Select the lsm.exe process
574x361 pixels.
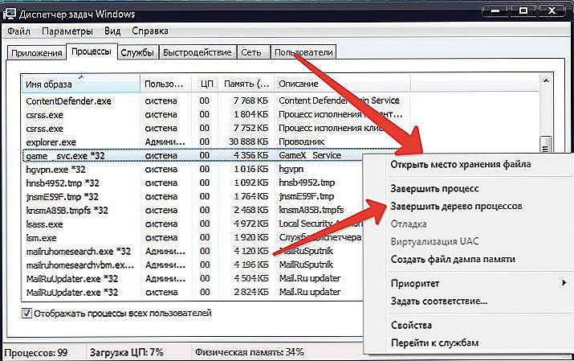192,238
